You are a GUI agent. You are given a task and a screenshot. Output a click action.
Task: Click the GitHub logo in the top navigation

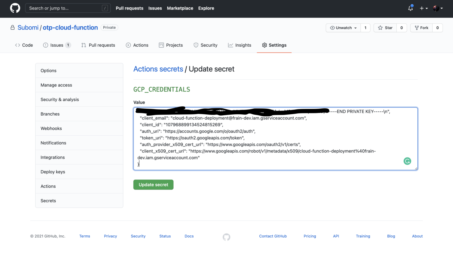(x=15, y=8)
